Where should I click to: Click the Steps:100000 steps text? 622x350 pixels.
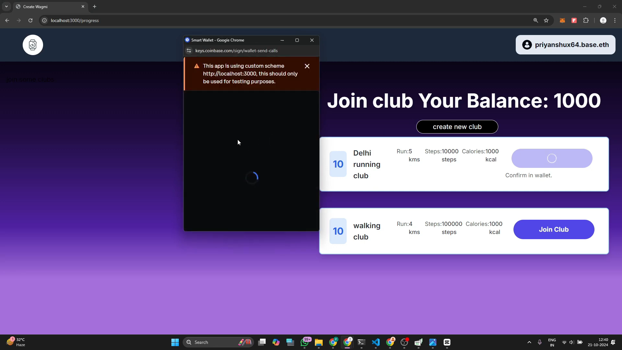(x=443, y=228)
